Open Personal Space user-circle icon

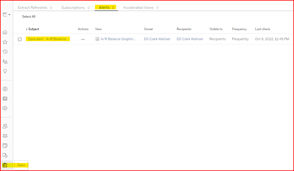tap(5, 89)
